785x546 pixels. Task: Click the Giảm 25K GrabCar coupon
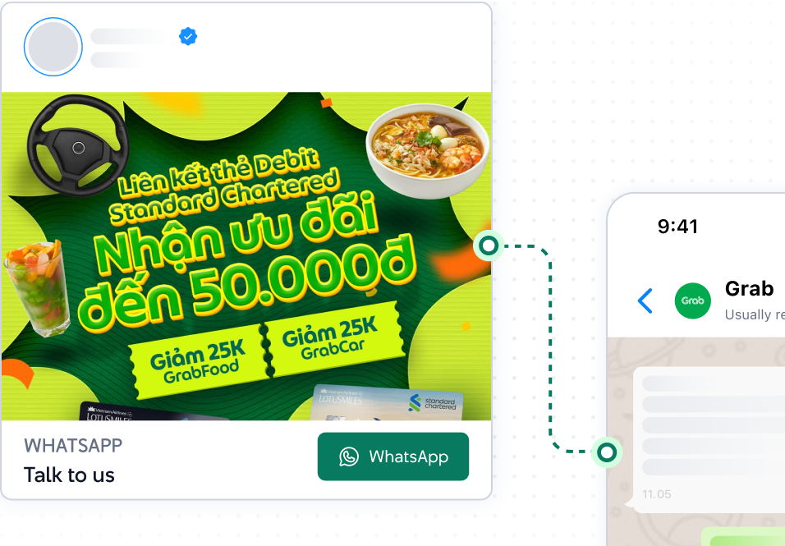(x=332, y=337)
